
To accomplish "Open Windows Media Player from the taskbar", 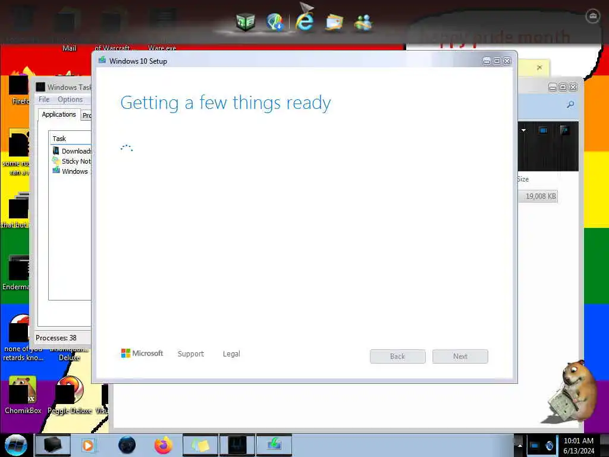I will 88,445.
